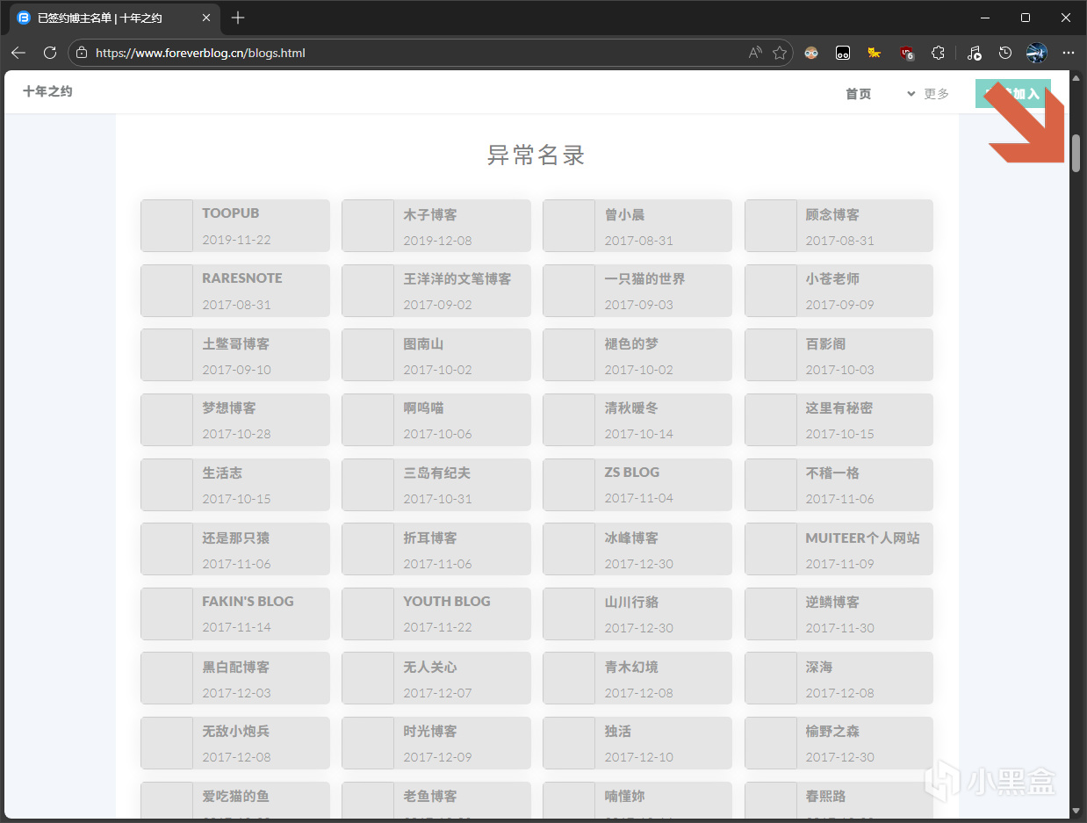Viewport: 1087px width, 823px height.
Task: Open the red shield extension icon
Action: click(907, 53)
